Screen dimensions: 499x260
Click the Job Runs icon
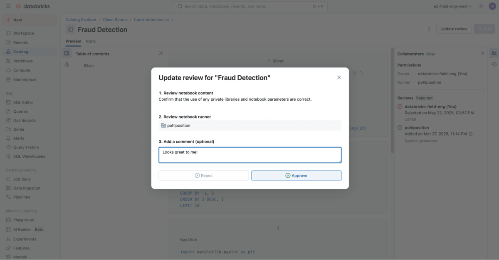(8, 179)
